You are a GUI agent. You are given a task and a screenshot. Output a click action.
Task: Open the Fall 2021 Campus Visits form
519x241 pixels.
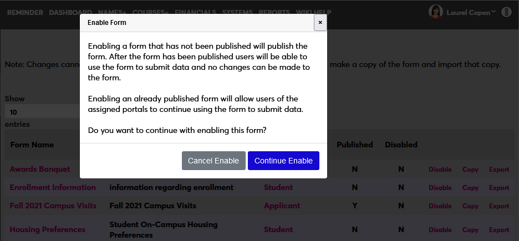click(53, 206)
